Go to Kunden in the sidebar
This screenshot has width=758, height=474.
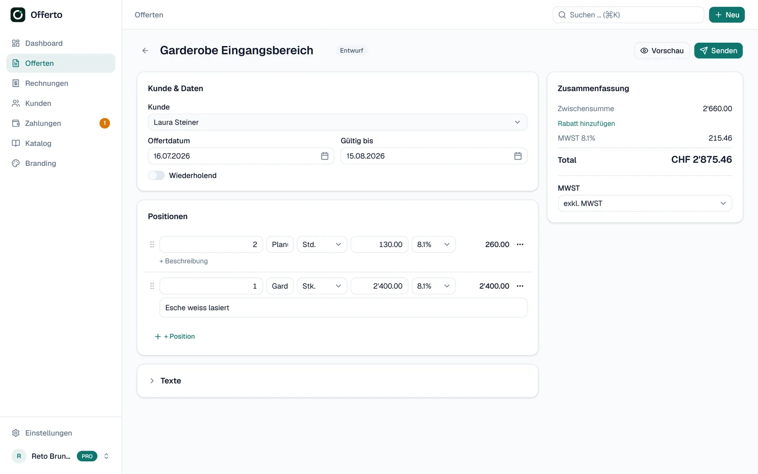[x=61, y=103]
